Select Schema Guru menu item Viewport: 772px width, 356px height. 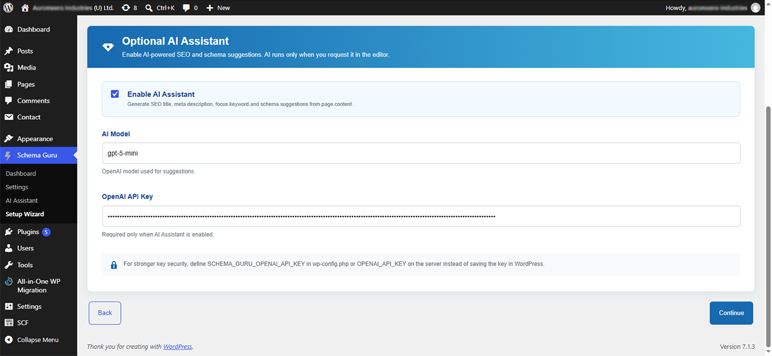click(x=39, y=155)
